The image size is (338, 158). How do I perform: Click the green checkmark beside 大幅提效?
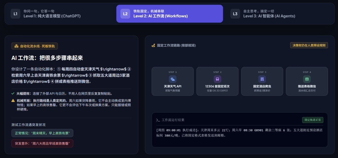(x=13, y=94)
